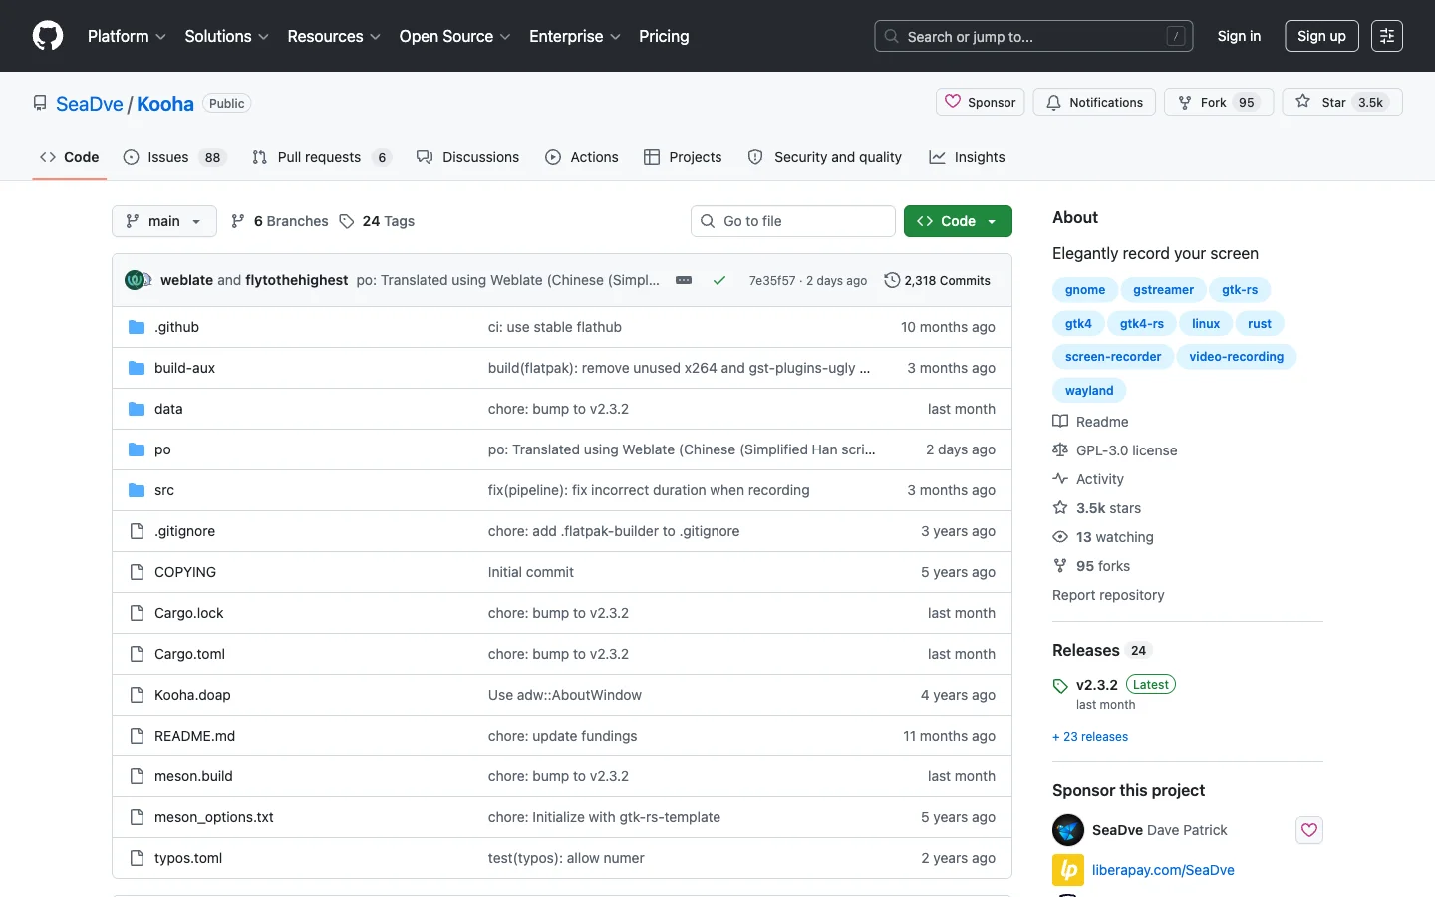This screenshot has width=1435, height=897.
Task: Click the meson_options.txt file icon
Action: click(x=137, y=817)
